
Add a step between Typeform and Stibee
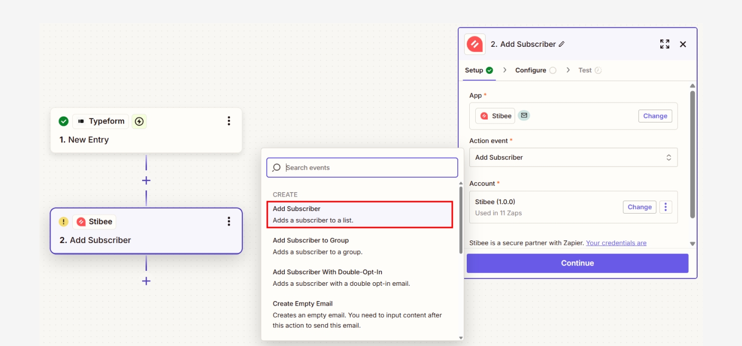pyautogui.click(x=146, y=180)
